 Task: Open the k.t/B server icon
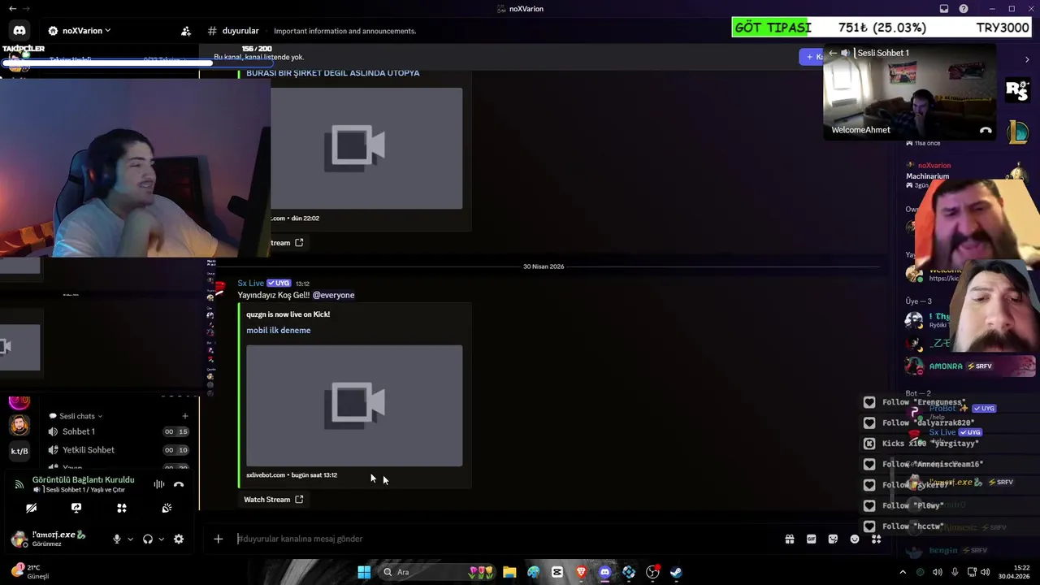(x=19, y=451)
